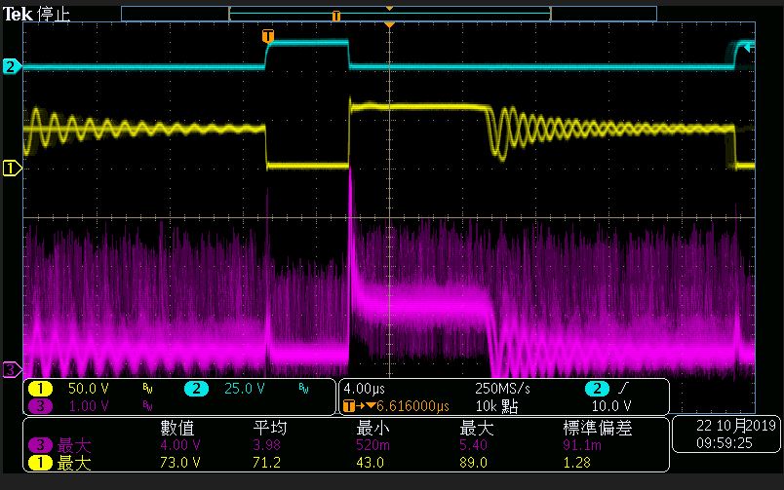784x490 pixels.
Task: Click the 71.2 mean value
Action: 266,463
